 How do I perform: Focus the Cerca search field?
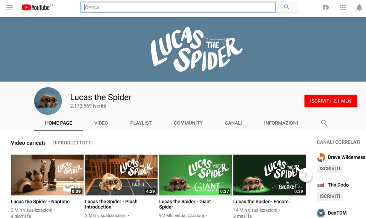pos(178,7)
